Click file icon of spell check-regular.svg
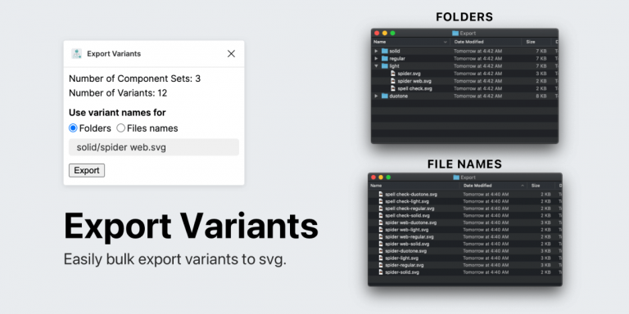629x314 pixels. click(381, 209)
